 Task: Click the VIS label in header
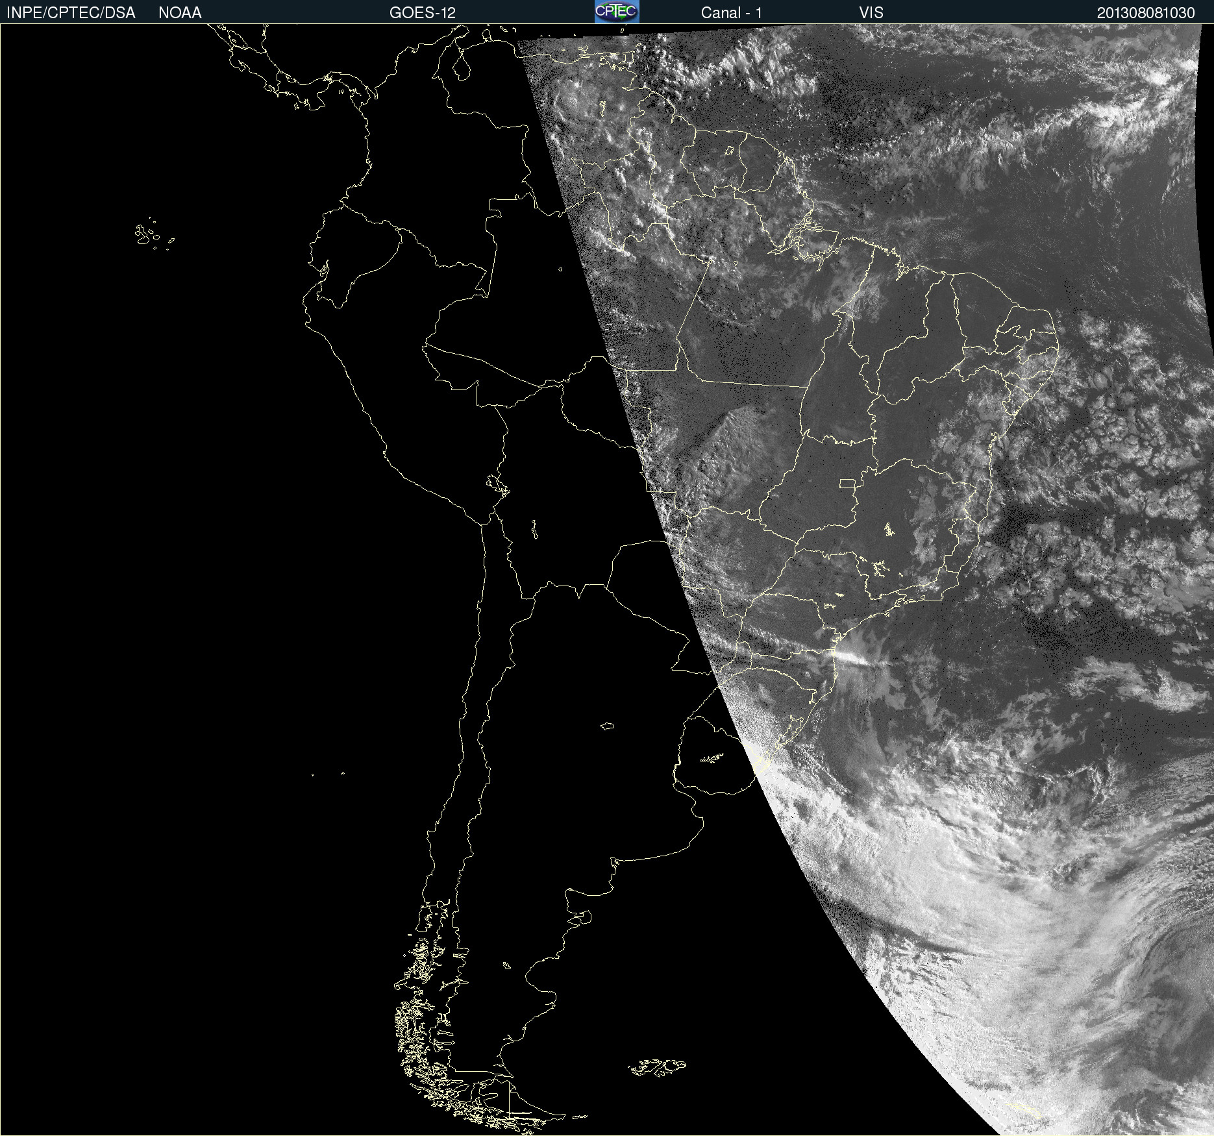coord(871,13)
